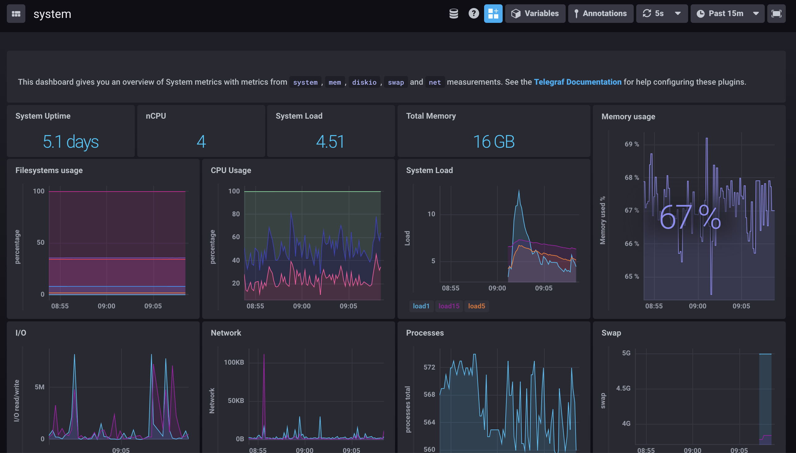
Task: Click the help question mark icon
Action: (474, 13)
